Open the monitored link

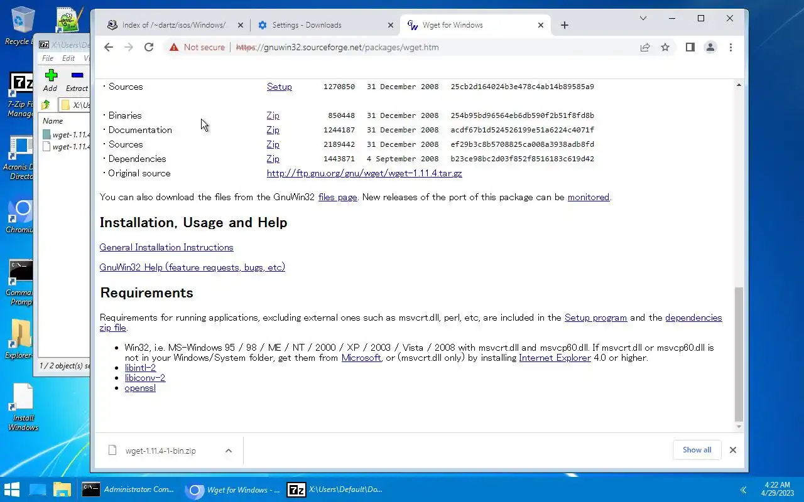point(589,197)
